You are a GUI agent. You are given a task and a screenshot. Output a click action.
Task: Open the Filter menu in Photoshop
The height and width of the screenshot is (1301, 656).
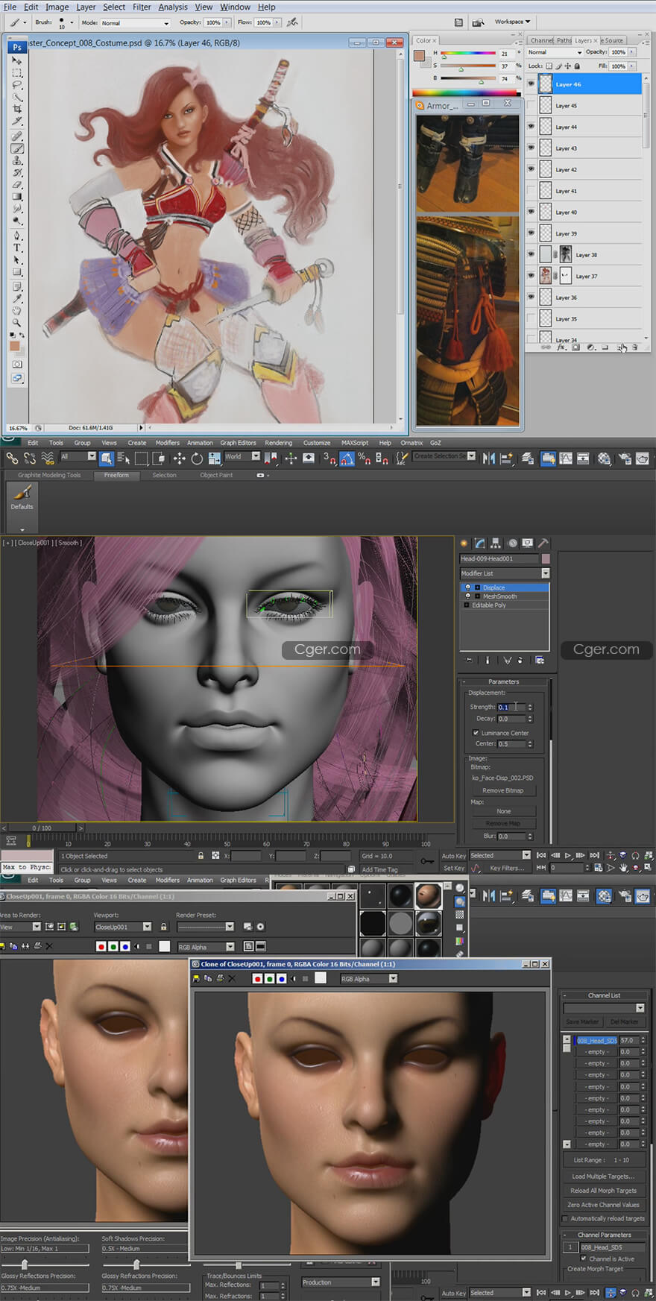[142, 7]
